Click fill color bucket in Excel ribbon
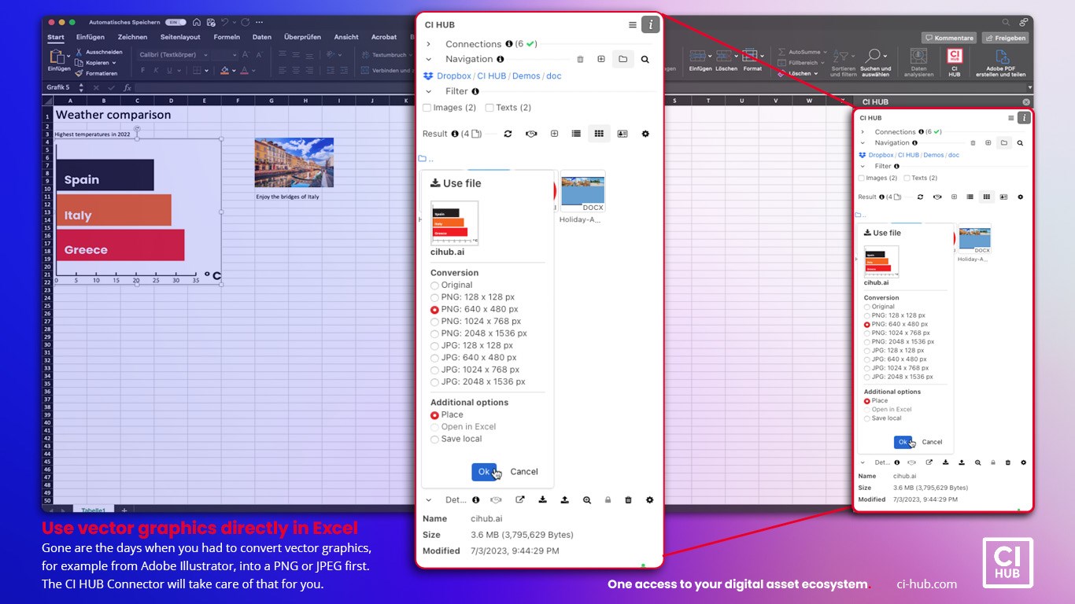 pyautogui.click(x=224, y=71)
